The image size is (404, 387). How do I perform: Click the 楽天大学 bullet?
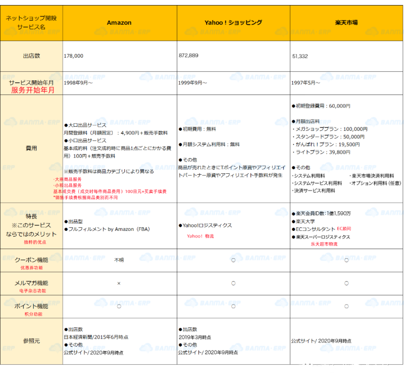pos(304,221)
